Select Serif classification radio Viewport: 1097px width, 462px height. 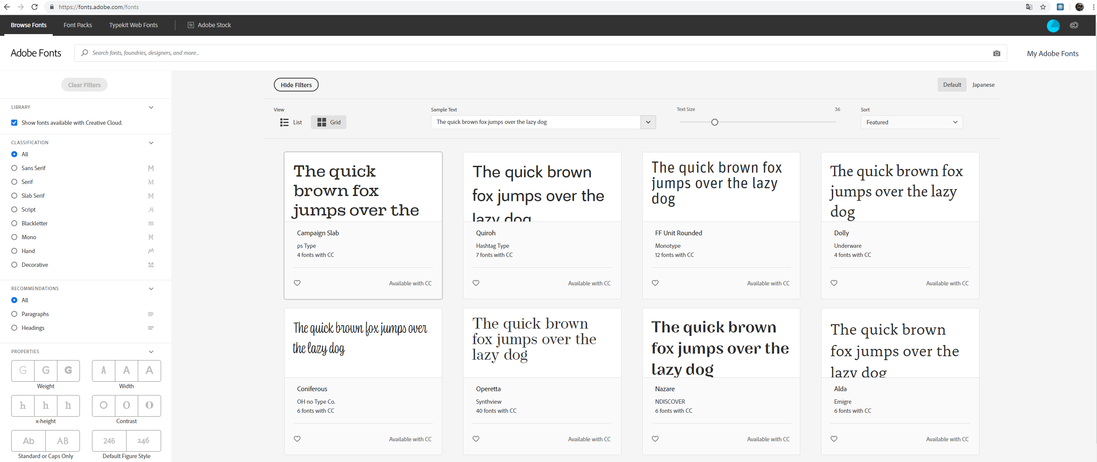14,182
